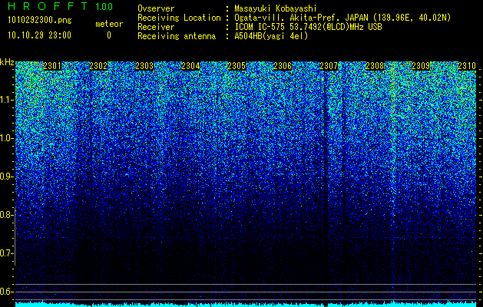Click the observer name Masayuki Kobayashi

point(276,9)
